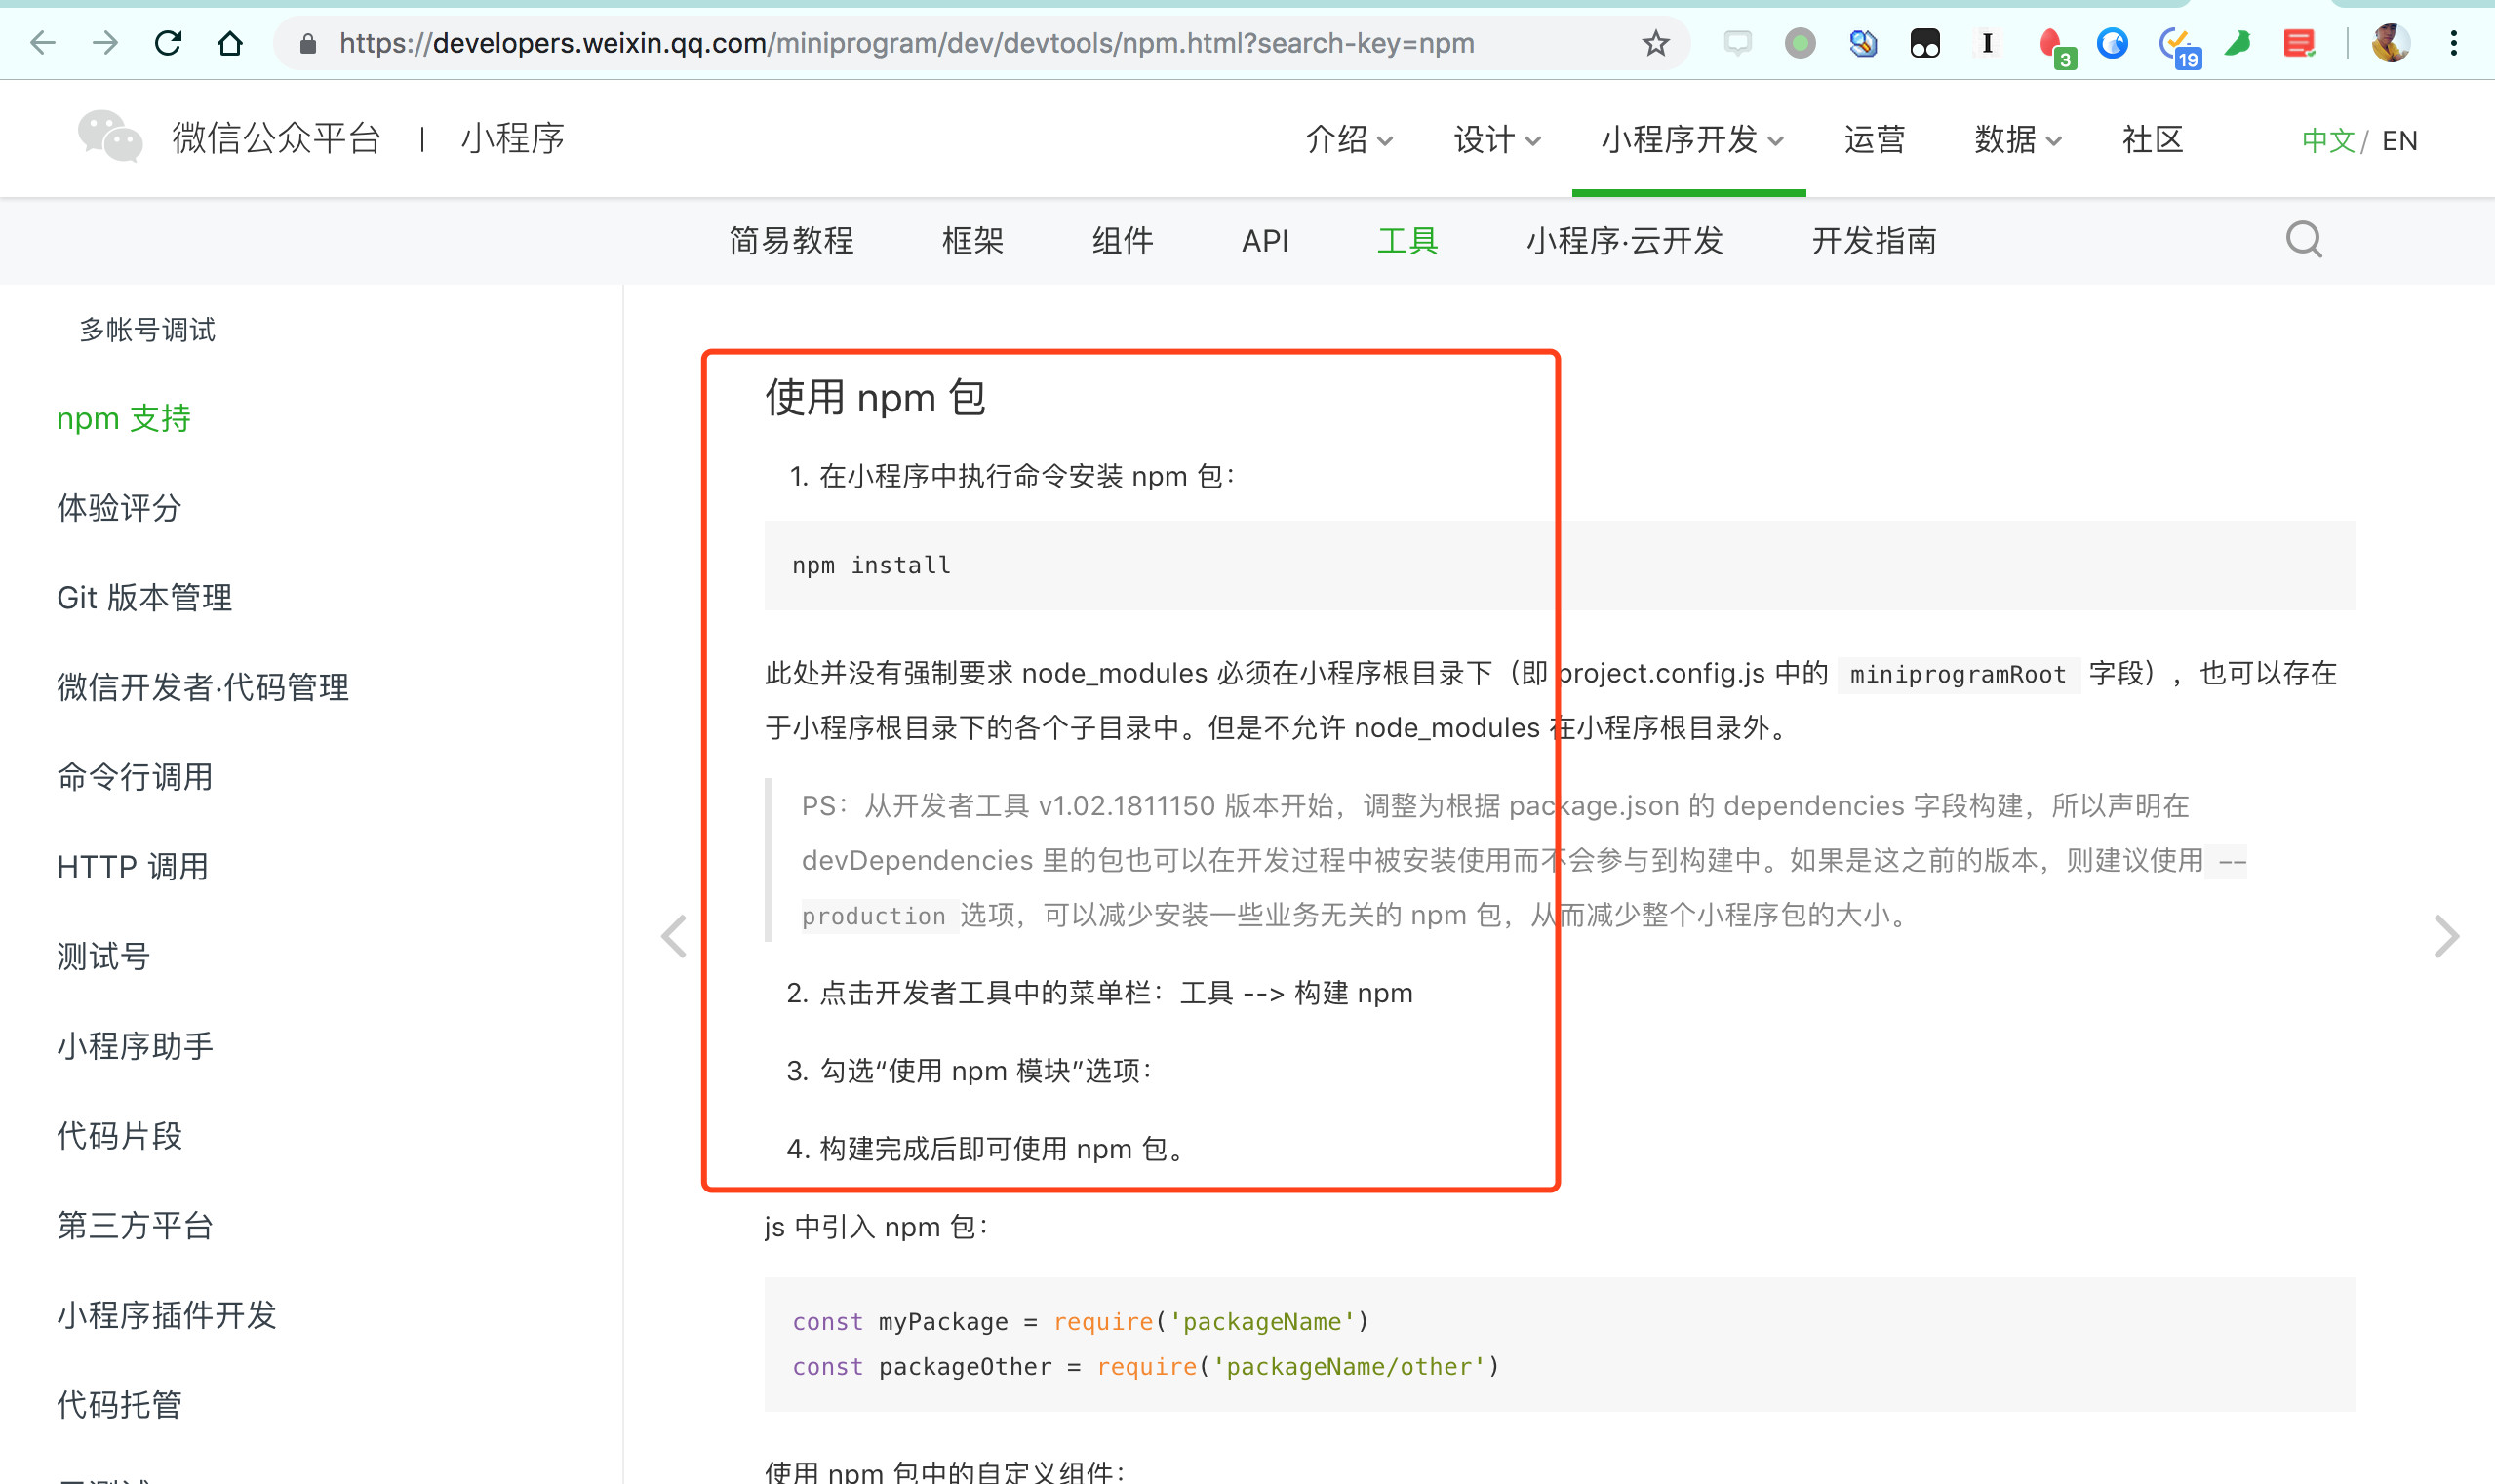Switch language to EN
The height and width of the screenshot is (1484, 2495).
pos(2399,140)
